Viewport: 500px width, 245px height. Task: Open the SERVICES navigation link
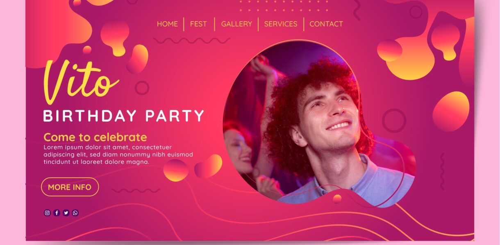point(281,24)
